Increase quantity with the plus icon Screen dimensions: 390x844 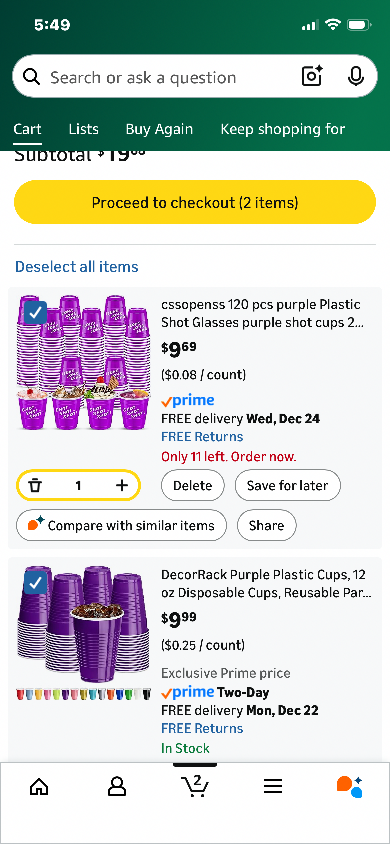pos(122,485)
